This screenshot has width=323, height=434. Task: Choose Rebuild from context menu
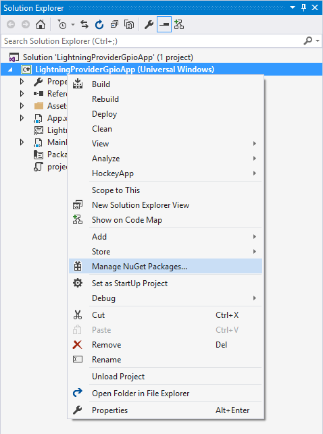tap(166, 99)
